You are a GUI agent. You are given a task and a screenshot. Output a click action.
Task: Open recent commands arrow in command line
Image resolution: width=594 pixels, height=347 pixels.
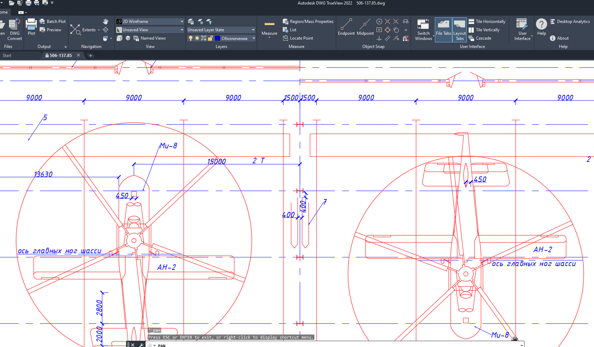(154, 345)
